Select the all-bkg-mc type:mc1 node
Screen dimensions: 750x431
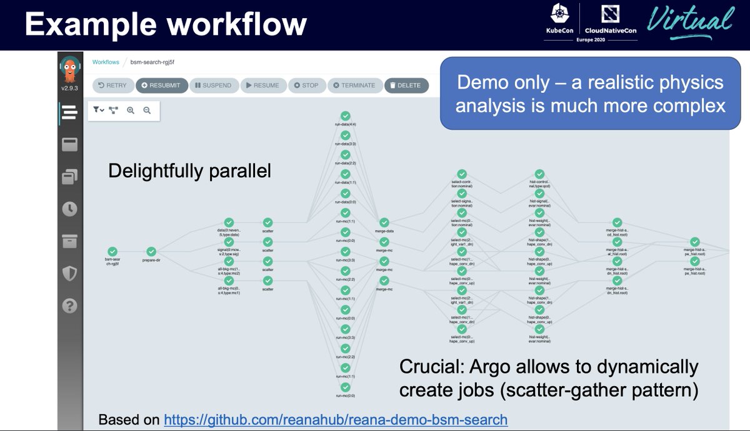coord(229,281)
